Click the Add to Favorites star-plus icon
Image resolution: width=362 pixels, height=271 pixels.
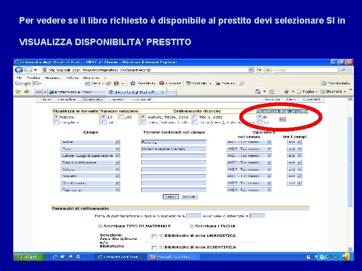(27, 92)
